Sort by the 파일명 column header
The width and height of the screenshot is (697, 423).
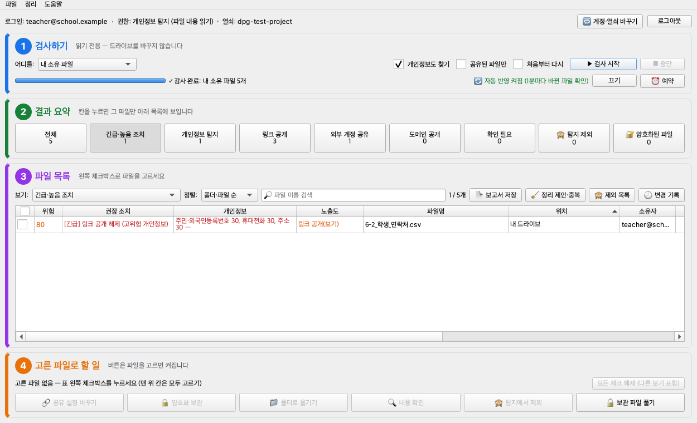[x=436, y=211]
